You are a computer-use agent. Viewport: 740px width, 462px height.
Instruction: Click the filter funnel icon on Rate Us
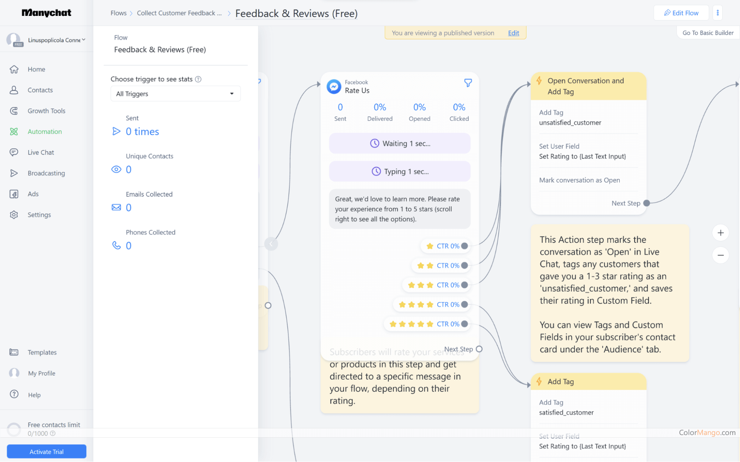[x=468, y=83]
